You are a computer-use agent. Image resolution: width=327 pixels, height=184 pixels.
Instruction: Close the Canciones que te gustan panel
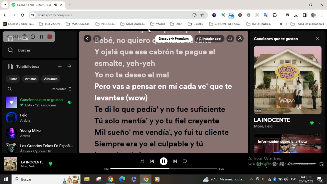click(x=318, y=39)
